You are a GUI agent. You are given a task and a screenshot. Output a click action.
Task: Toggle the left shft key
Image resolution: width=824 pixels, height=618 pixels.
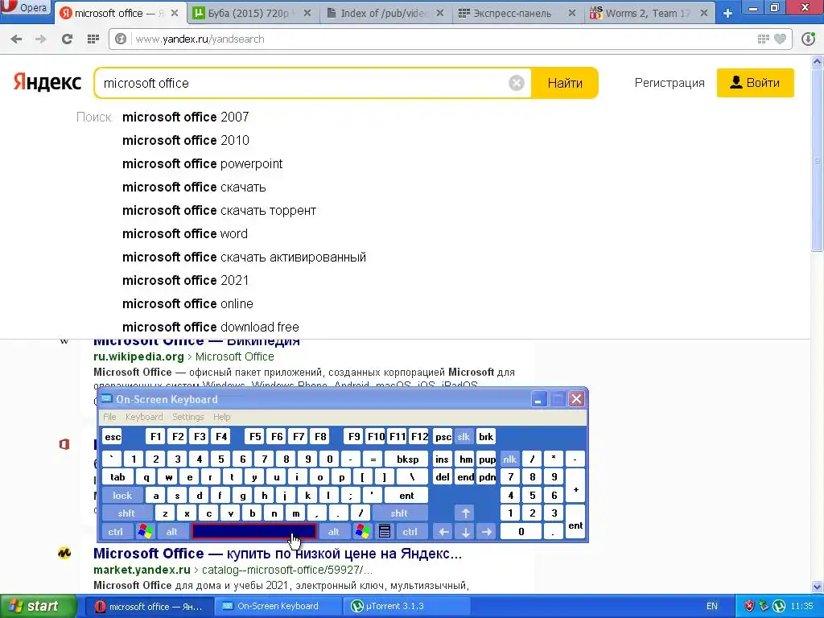[x=126, y=513]
